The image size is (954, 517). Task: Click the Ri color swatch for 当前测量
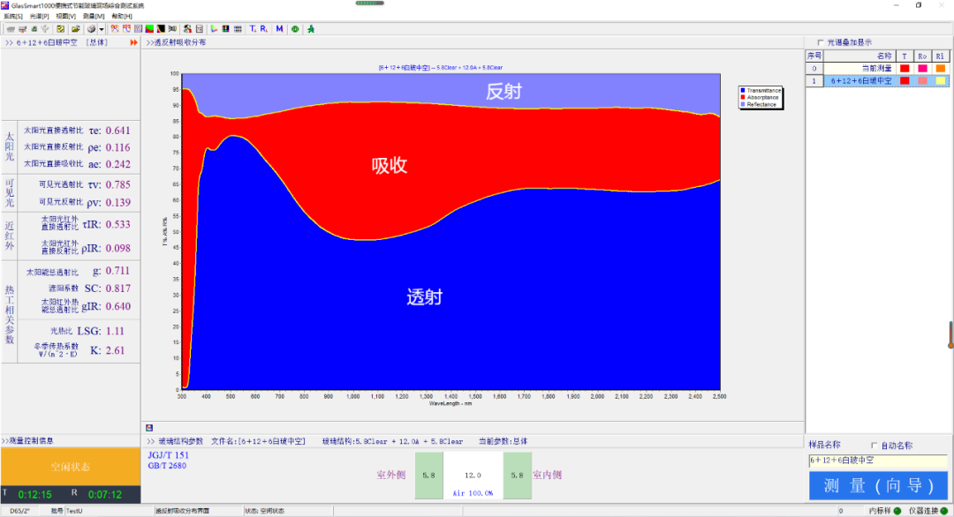[941, 69]
